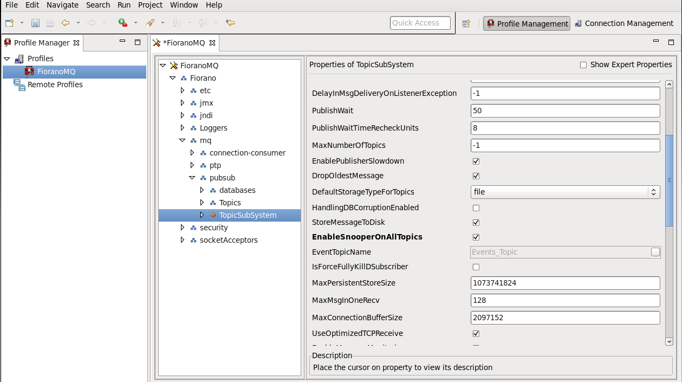Toggle DropOldestMessage checkbox
Screen dimensions: 682x382
476,176
